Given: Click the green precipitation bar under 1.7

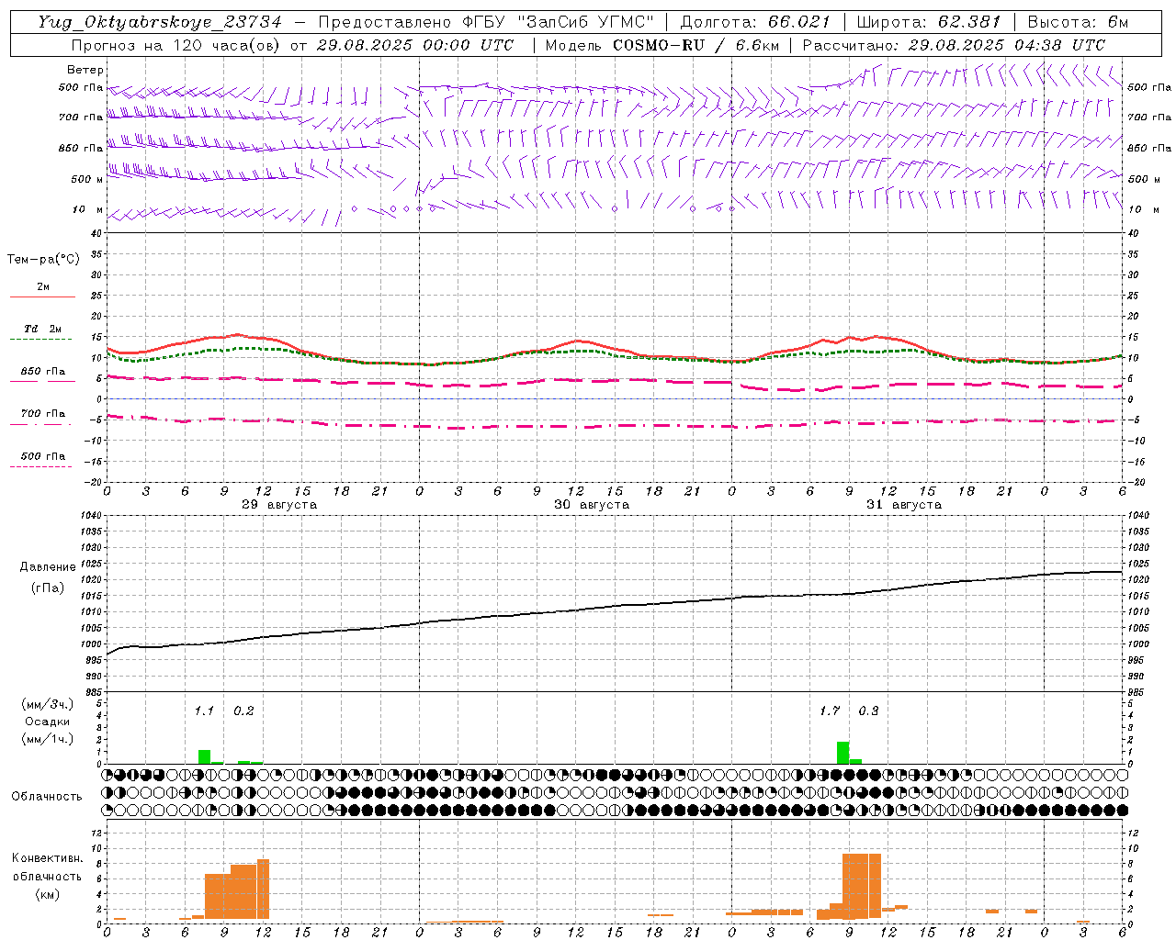Looking at the screenshot, I should coord(842,753).
